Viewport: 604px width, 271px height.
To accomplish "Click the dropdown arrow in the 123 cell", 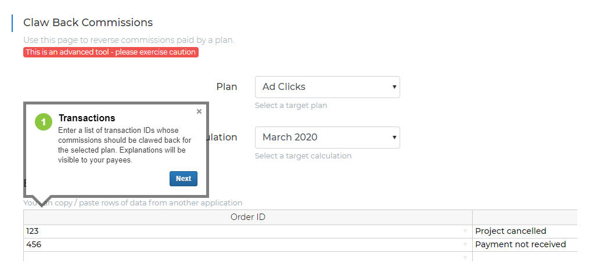I will click(x=465, y=232).
